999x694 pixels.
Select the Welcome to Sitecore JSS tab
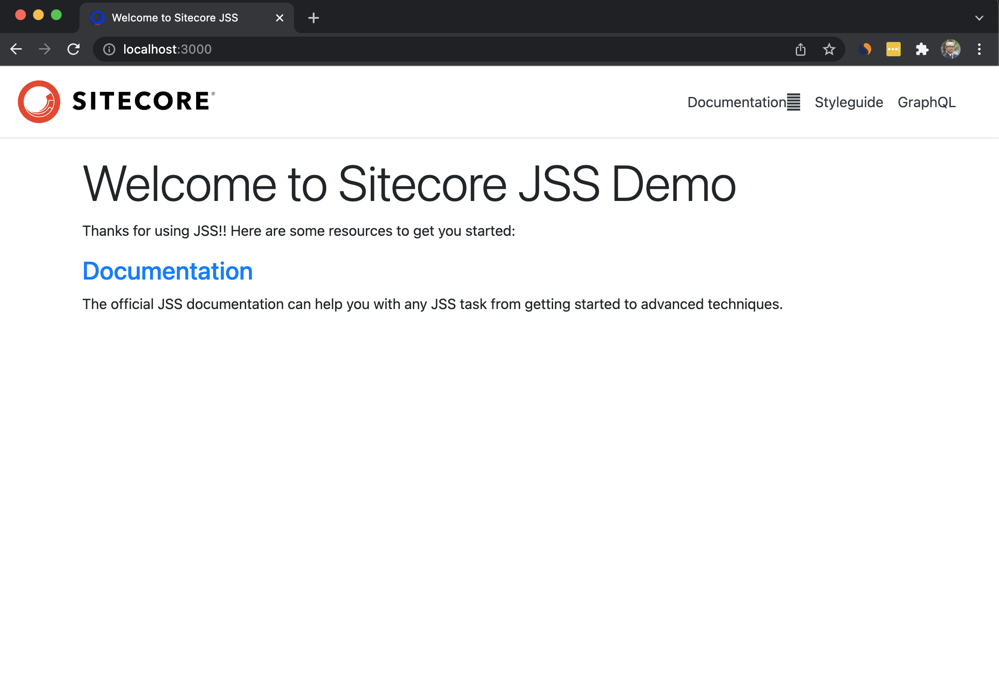pos(187,18)
